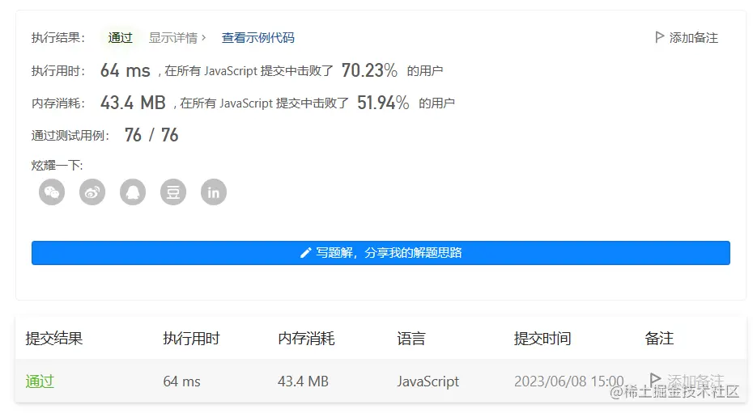Click the flag icon beside top 添加备注

point(659,37)
